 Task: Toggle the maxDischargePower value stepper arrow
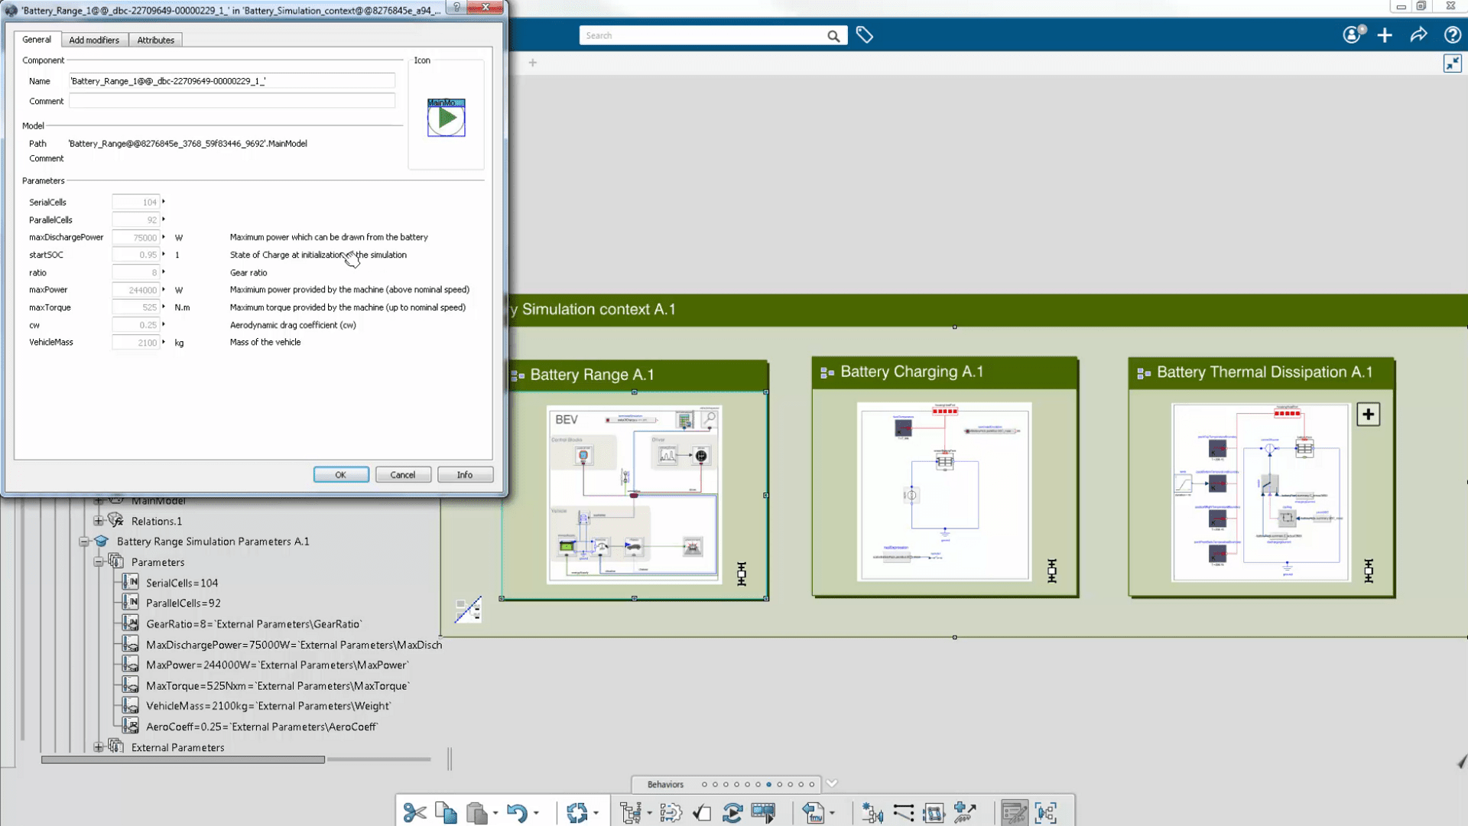click(x=164, y=237)
